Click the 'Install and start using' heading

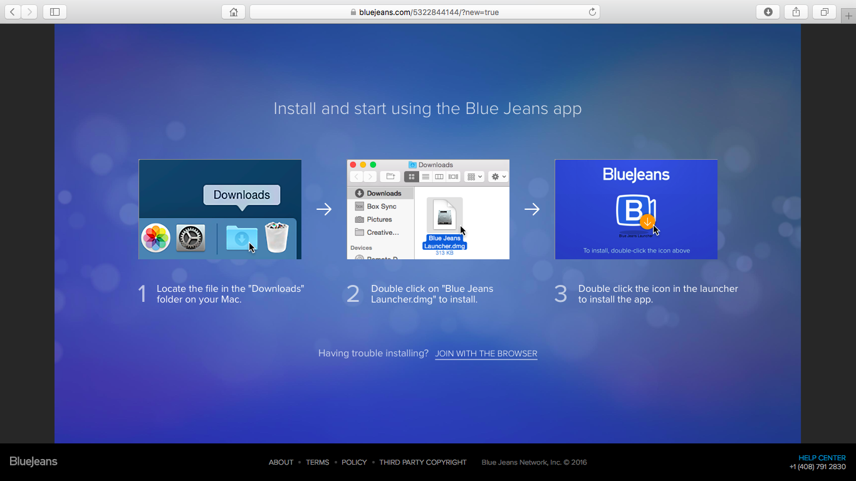(x=428, y=108)
